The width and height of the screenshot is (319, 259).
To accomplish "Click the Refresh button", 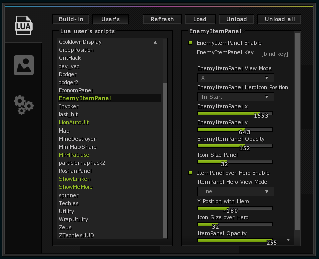I will (x=162, y=19).
